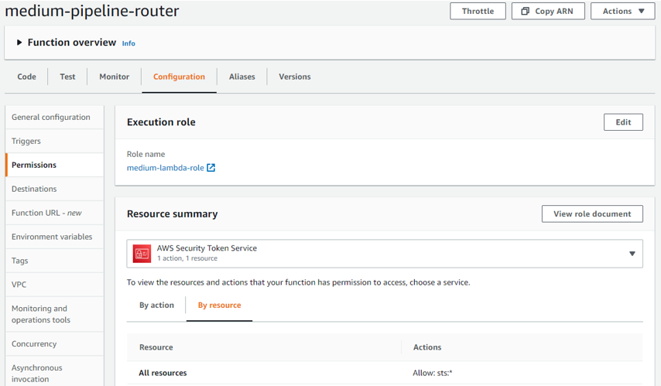
Task: Open Environment variables settings
Action: click(54, 237)
